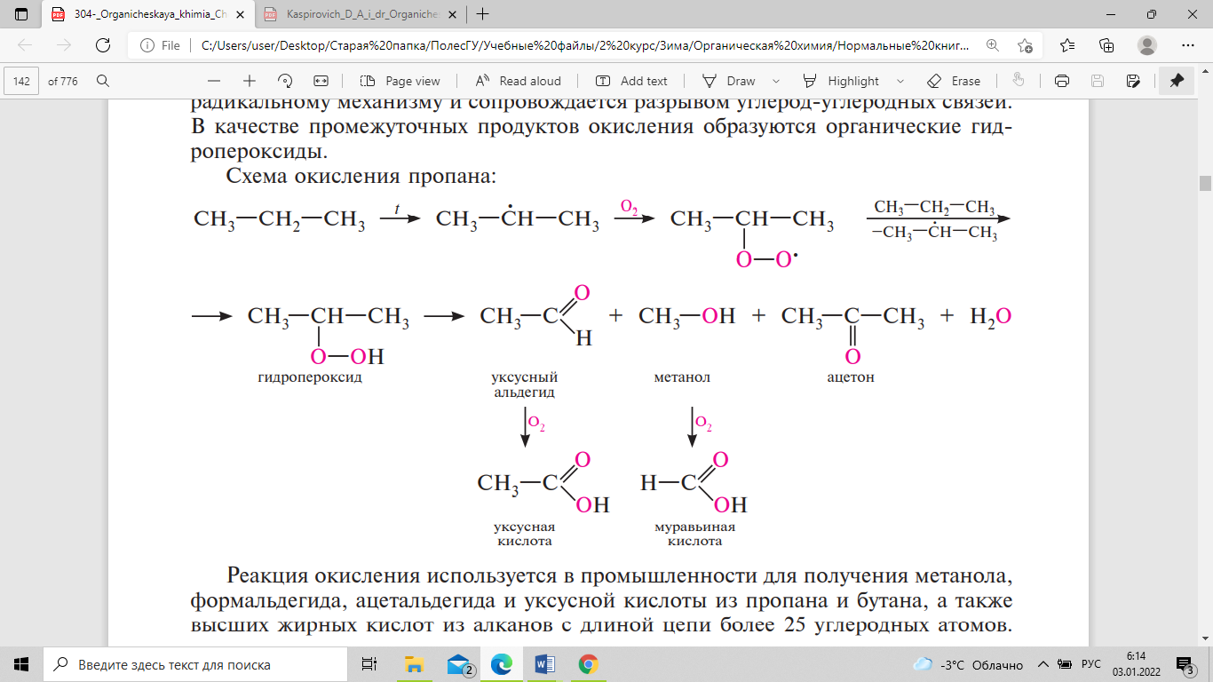Search within the PDF document
Viewport: 1213px width, 682px height.
(103, 81)
